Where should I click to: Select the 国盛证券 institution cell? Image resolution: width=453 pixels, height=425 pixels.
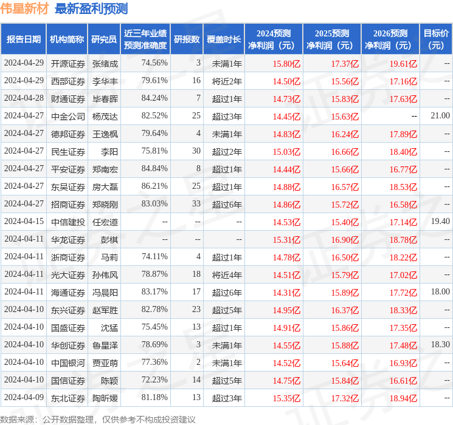pos(68,328)
